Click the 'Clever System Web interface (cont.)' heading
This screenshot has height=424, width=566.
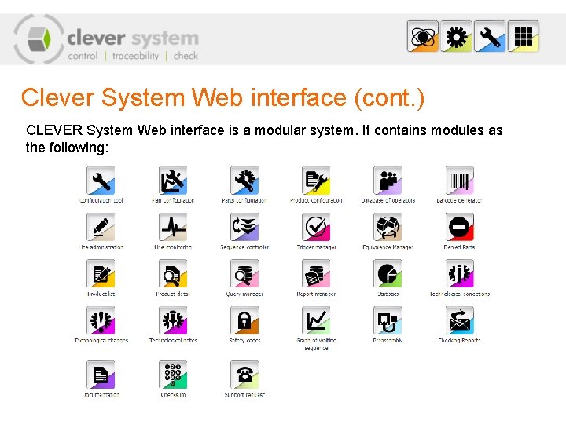222,98
